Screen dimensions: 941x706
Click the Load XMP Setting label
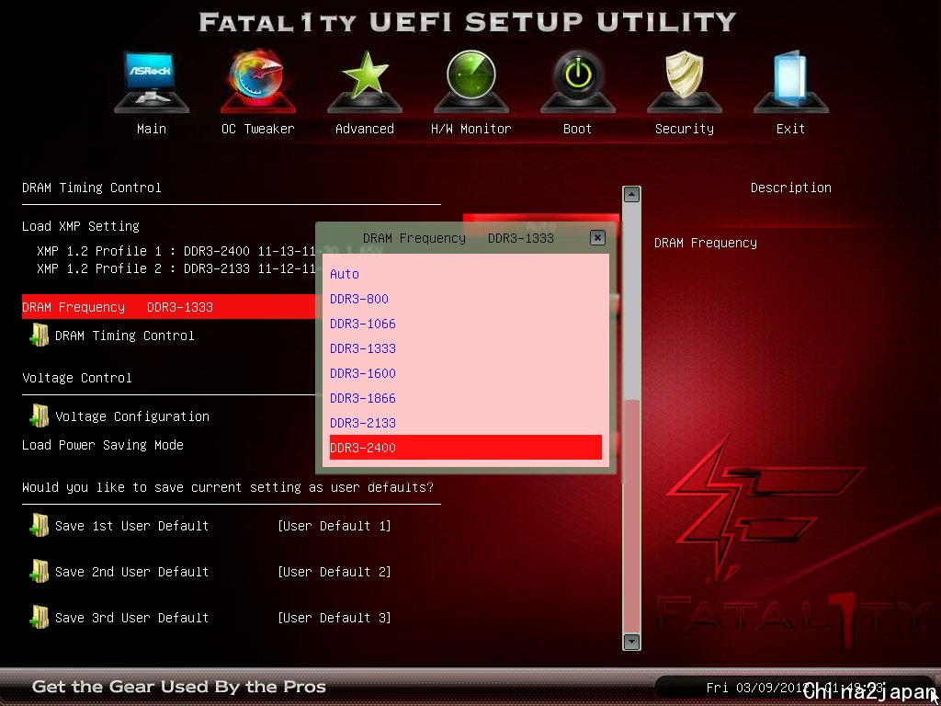coord(81,226)
